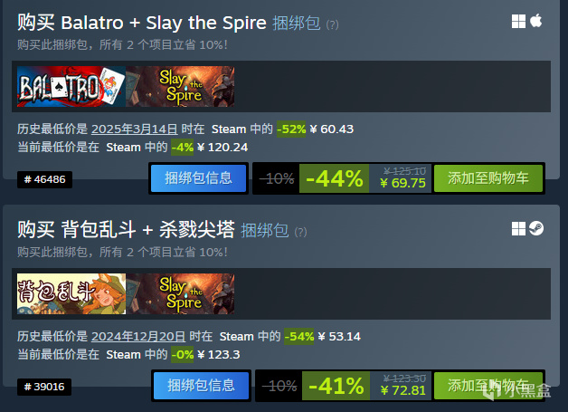The width and height of the screenshot is (568, 412).
Task: Click the Windows platform icon for Balatro bundle
Action: [518, 21]
